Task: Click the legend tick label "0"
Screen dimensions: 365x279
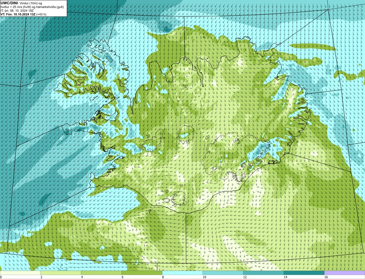Action: (1, 277)
